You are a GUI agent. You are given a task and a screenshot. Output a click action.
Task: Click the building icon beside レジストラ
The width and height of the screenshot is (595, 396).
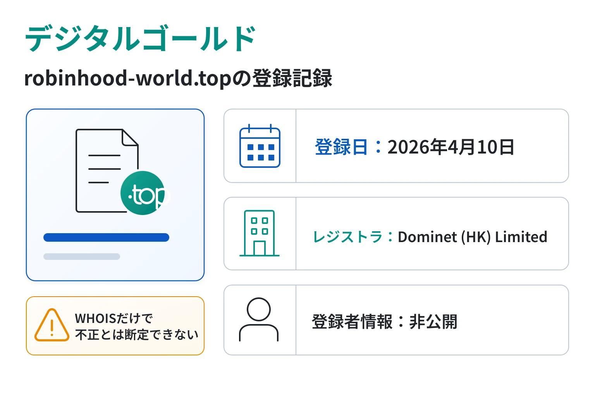[260, 233]
